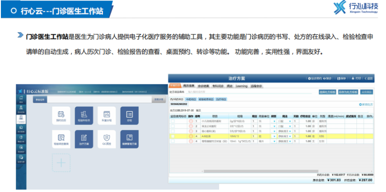Screen dimensions: 386x192
Task: Tick the checkbox in the 毫升 row
Action: click(173, 142)
